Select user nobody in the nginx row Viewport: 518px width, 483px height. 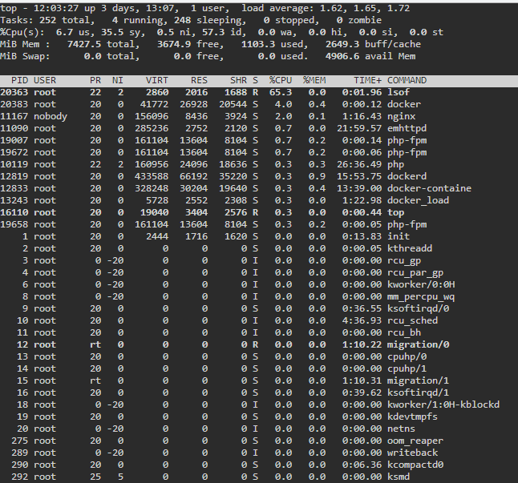pyautogui.click(x=51, y=116)
